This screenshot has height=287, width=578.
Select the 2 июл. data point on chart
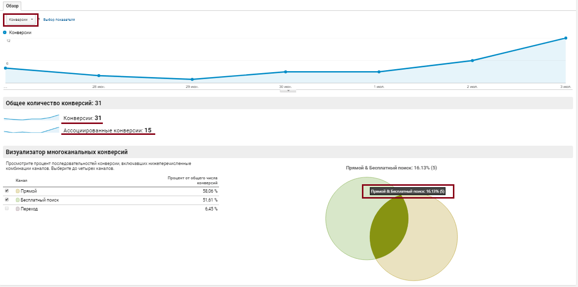[472, 60]
